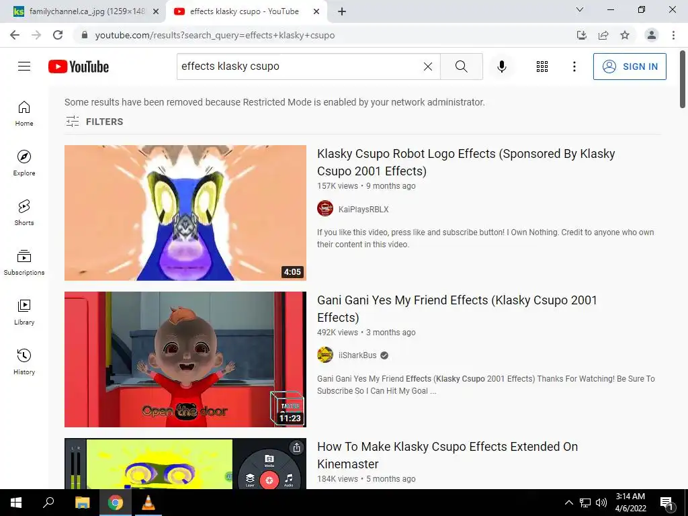Open VLC media player from taskbar
688x516 pixels.
pyautogui.click(x=148, y=503)
